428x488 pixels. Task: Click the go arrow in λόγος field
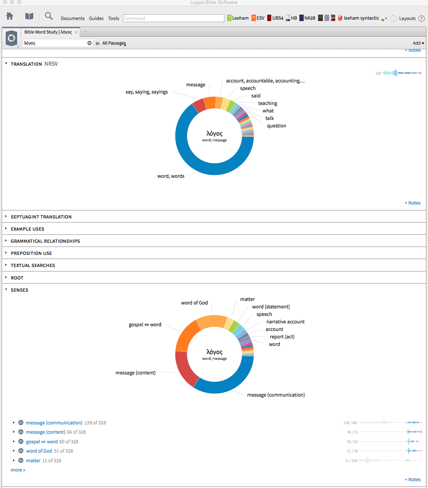[x=89, y=43]
